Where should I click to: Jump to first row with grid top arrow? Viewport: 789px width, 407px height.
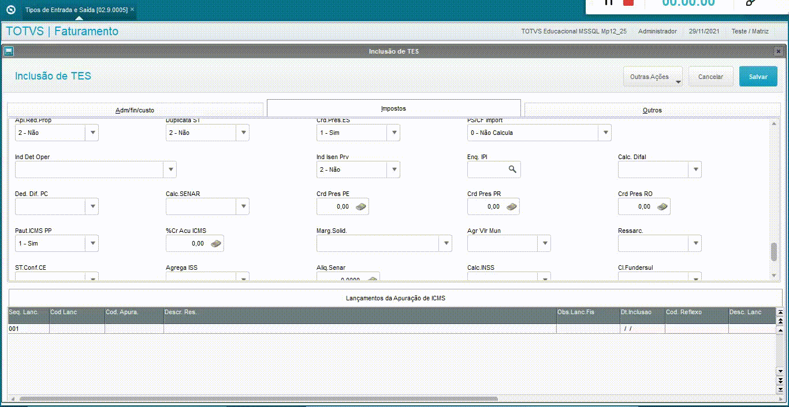pyautogui.click(x=780, y=312)
